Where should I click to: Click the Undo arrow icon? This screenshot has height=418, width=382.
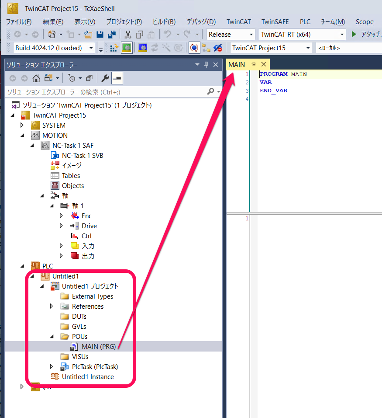tap(168, 34)
